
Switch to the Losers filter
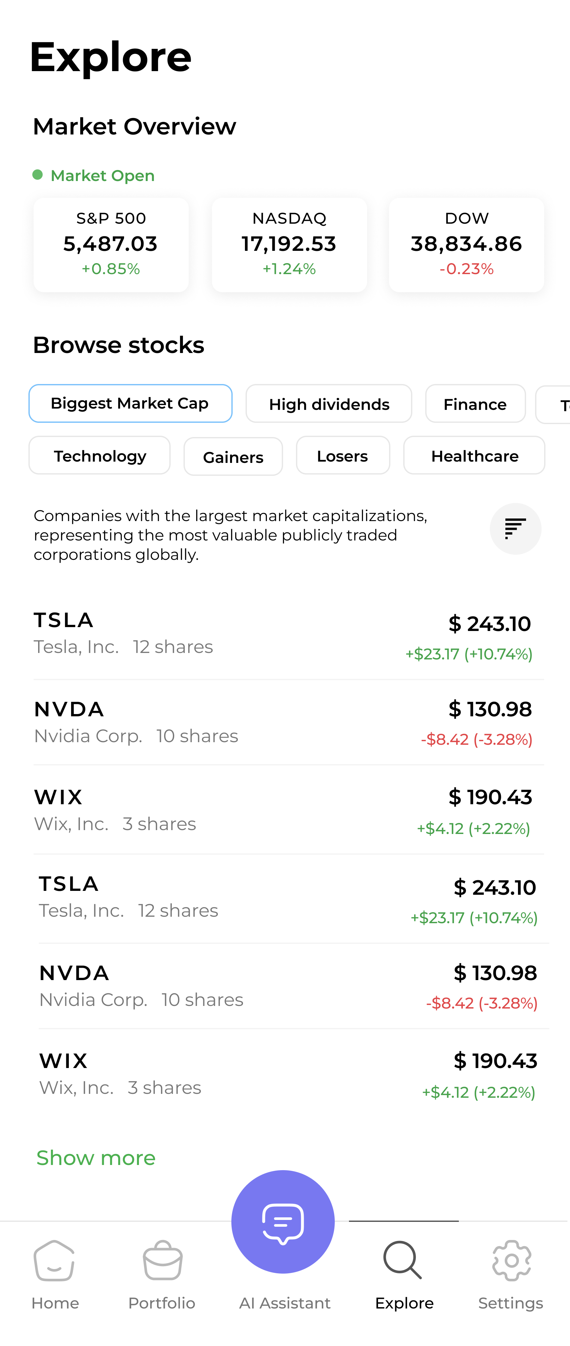click(x=343, y=456)
